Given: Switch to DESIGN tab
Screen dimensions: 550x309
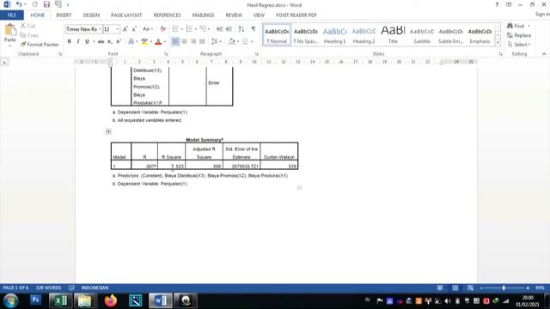Looking at the screenshot, I should pos(91,15).
